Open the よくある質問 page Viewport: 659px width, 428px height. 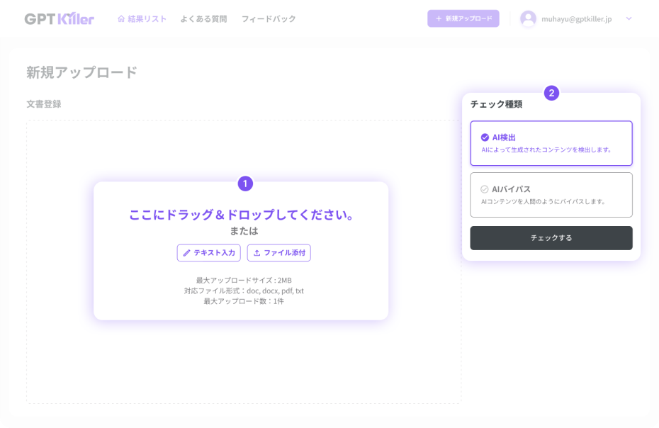(x=204, y=19)
